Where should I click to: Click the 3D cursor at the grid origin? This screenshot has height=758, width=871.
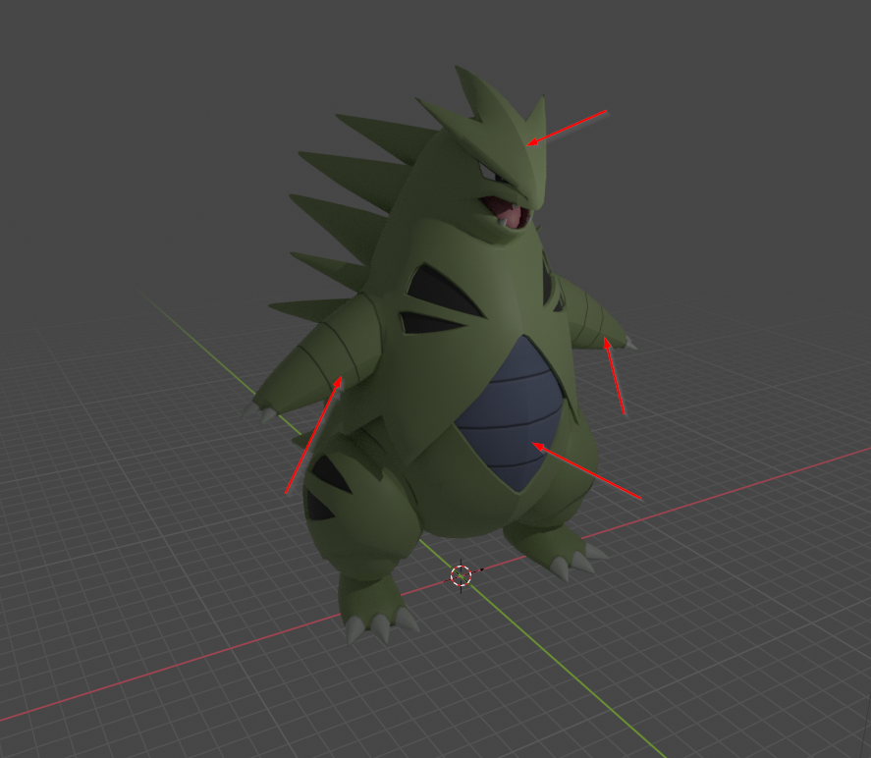[461, 575]
